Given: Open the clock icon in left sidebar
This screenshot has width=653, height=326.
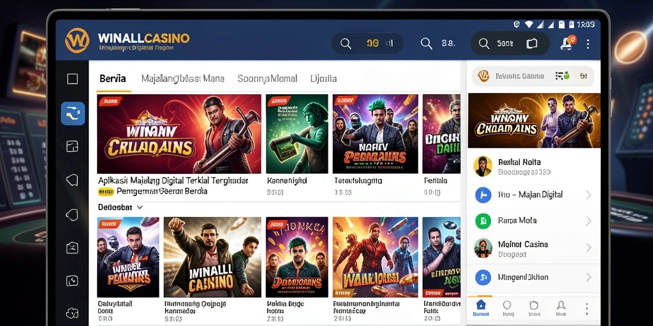Looking at the screenshot, I should 73,281.
